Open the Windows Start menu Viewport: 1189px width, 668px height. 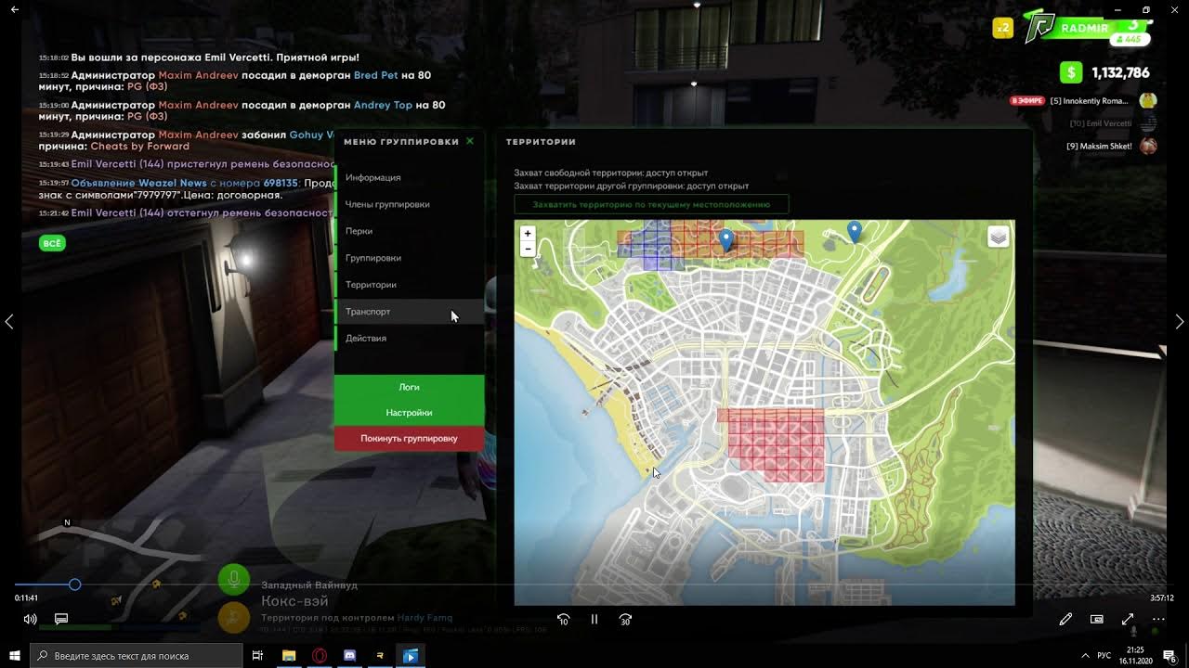tap(15, 656)
